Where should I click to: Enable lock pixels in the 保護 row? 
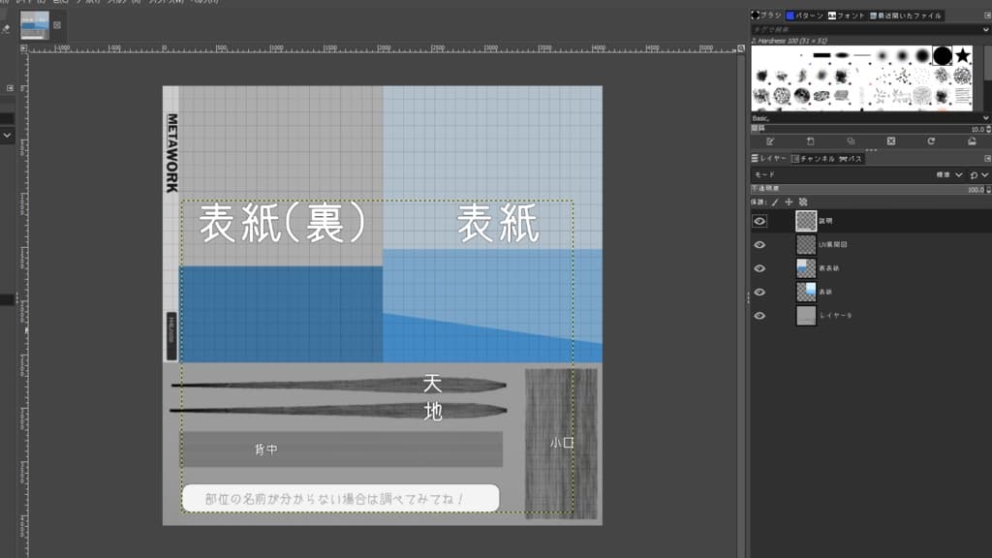click(776, 201)
